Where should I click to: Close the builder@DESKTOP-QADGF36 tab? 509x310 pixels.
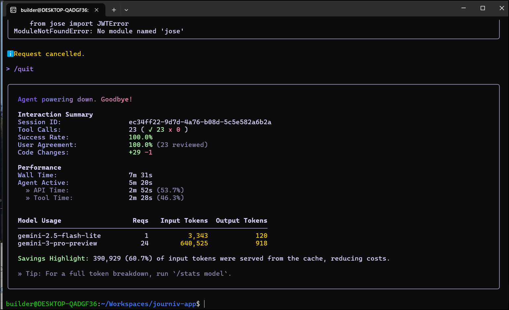(96, 10)
